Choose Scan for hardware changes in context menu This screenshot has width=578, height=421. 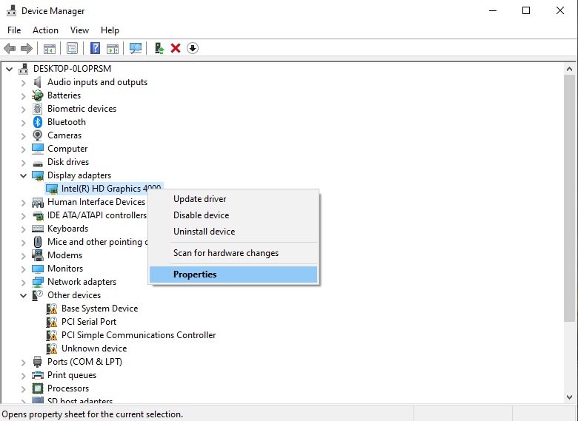point(233,253)
